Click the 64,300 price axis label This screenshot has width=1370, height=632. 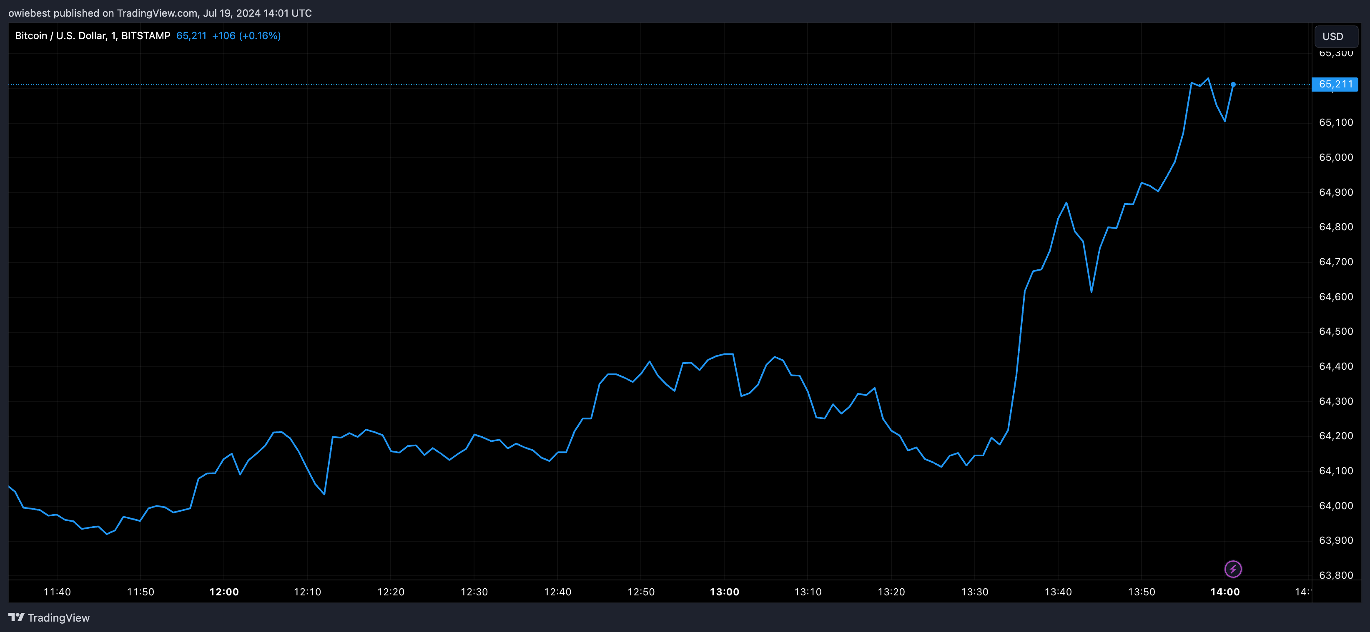1336,401
